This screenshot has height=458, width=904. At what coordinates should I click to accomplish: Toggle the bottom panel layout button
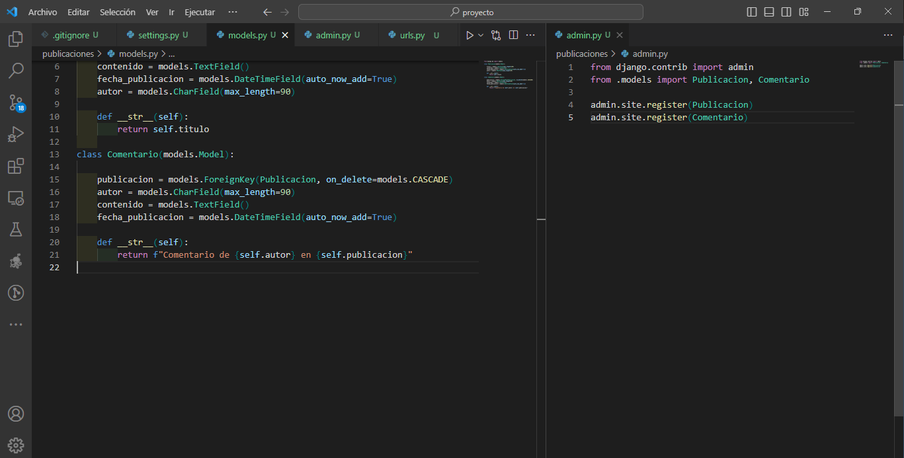(x=769, y=12)
